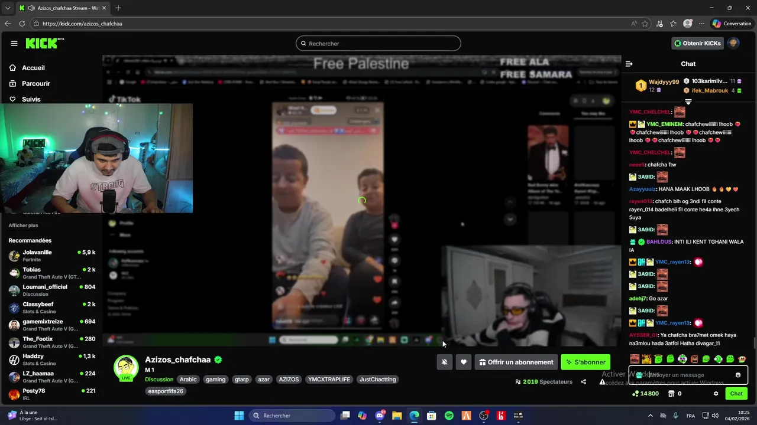Open the channel points shop icon
757x425 pixels.
[x=671, y=394]
